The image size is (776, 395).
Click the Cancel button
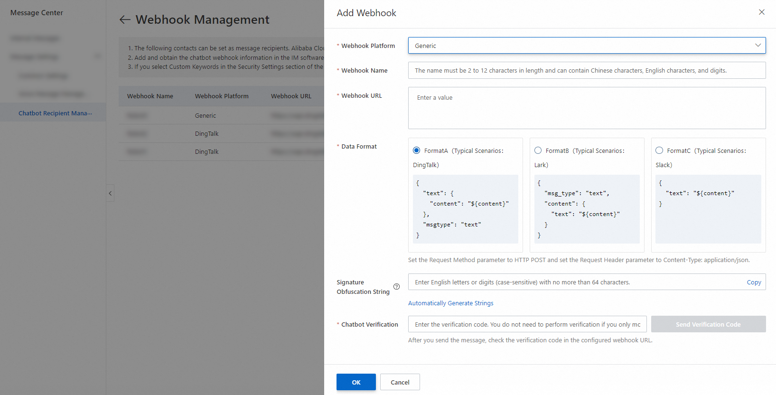tap(400, 382)
